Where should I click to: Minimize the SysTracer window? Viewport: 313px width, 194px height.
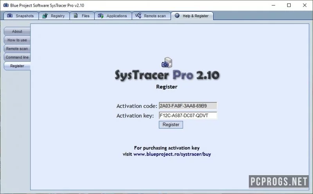pyautogui.click(x=273, y=5)
